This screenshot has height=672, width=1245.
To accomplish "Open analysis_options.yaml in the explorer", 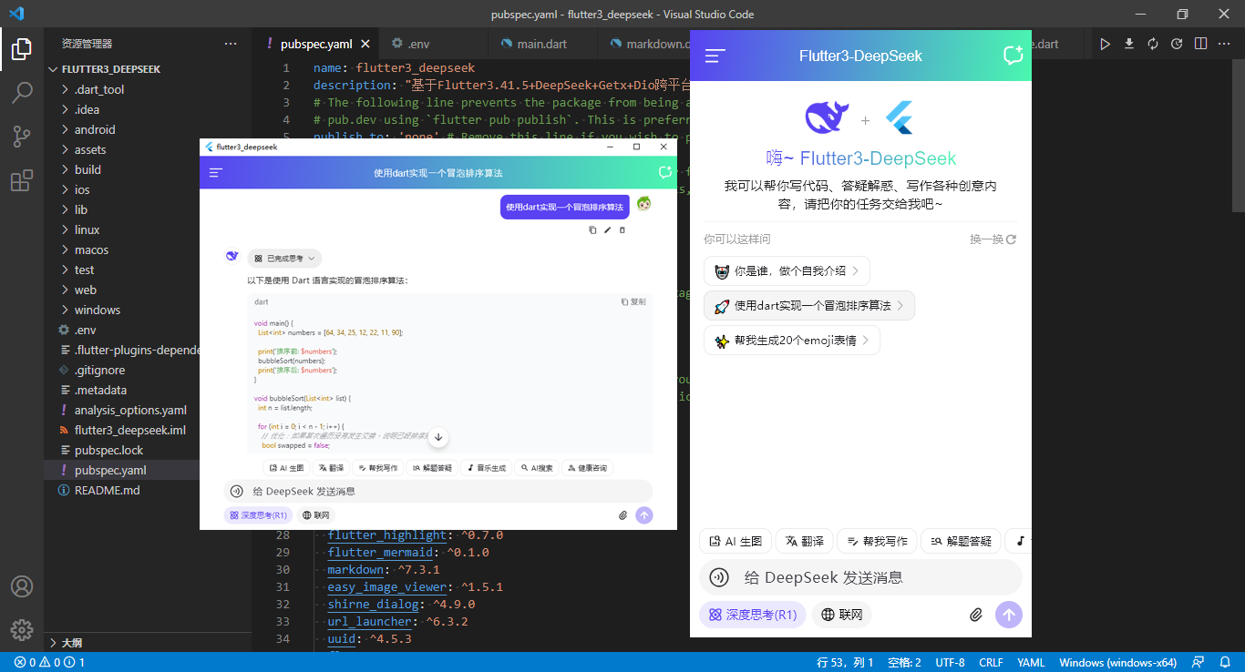I will [x=130, y=410].
